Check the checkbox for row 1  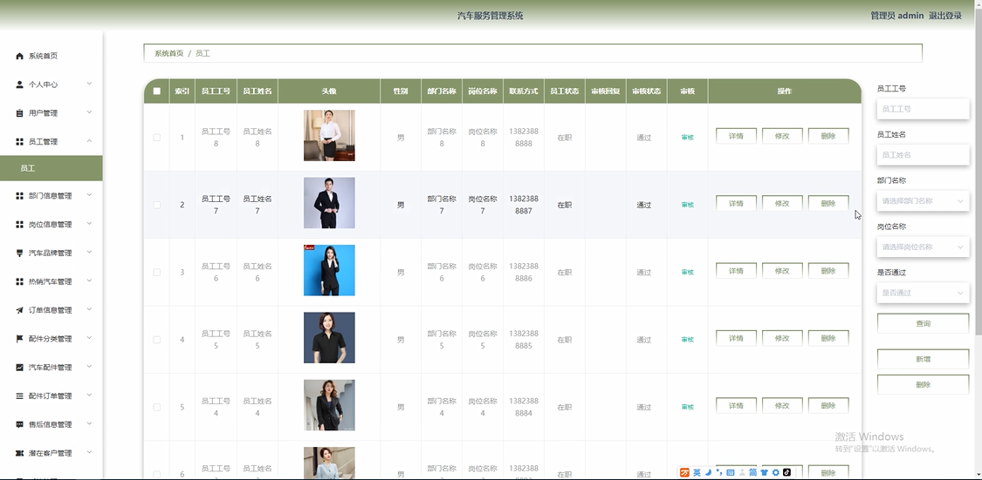[157, 137]
